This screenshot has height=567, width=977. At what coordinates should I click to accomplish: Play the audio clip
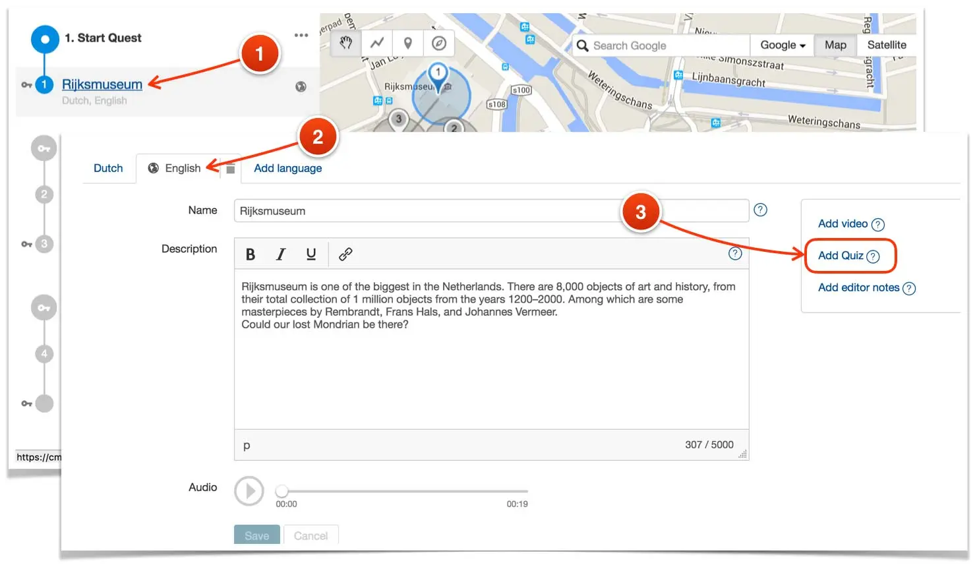coord(249,491)
